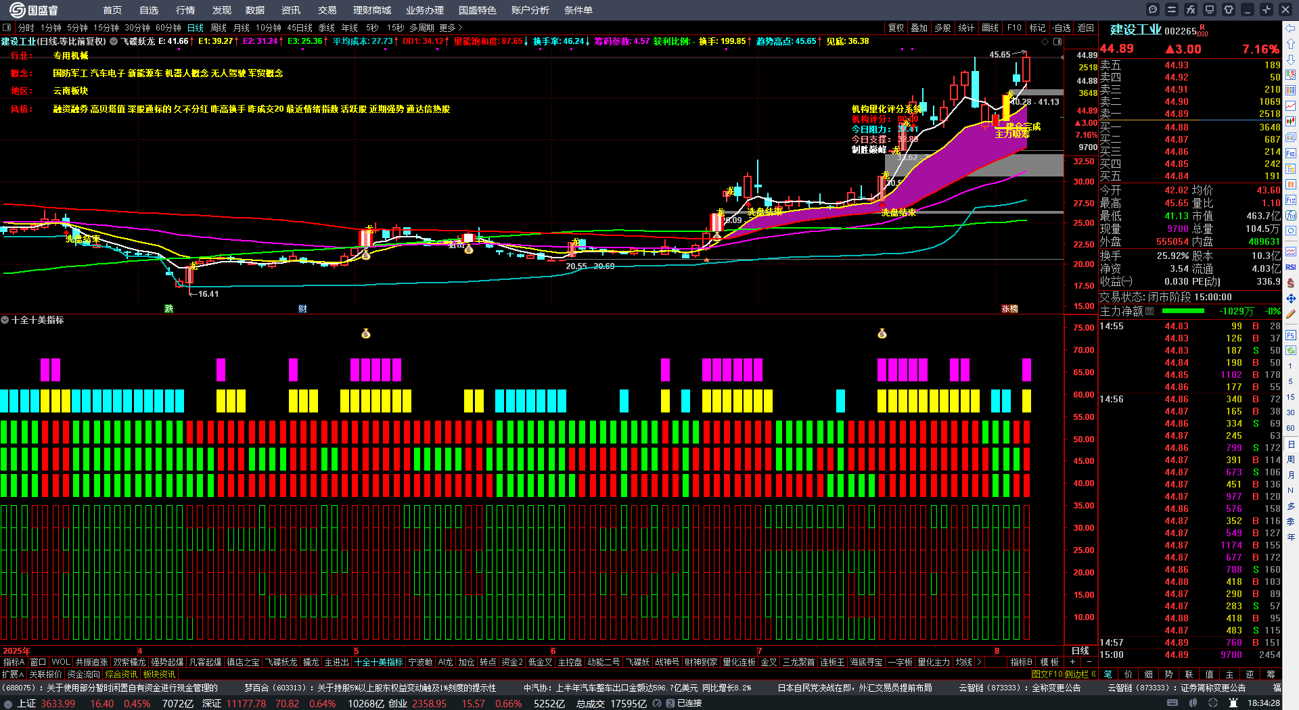Open the 多周期 multi-period option
Image resolution: width=1299 pixels, height=710 pixels.
point(422,28)
